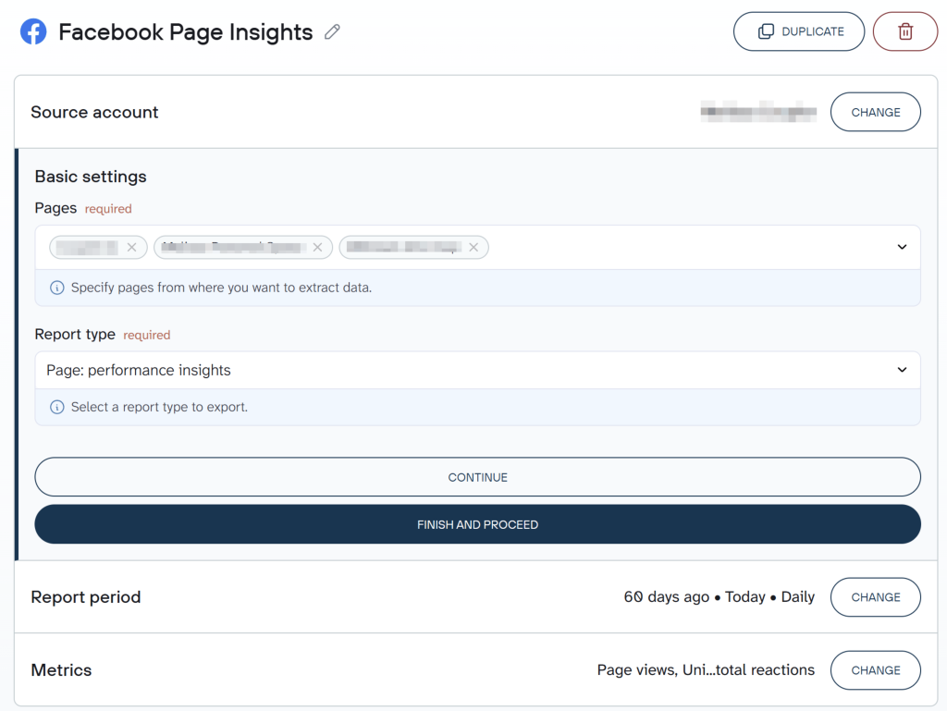Change the Source account

click(875, 112)
